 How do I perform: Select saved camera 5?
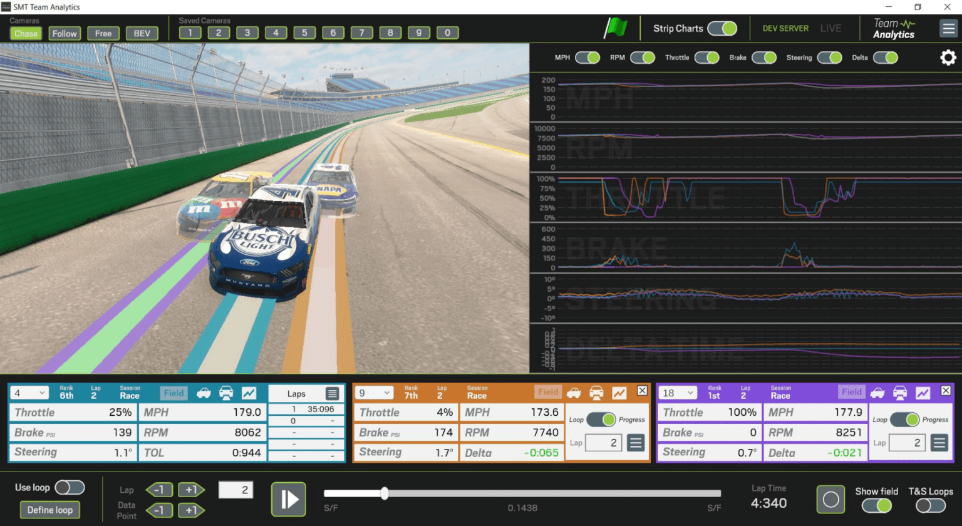click(304, 33)
